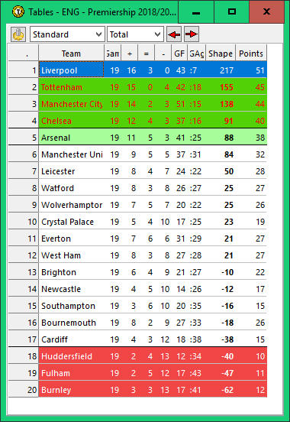This screenshot has height=422, width=290.
Task: Click the red left arrow button
Action: [174, 34]
